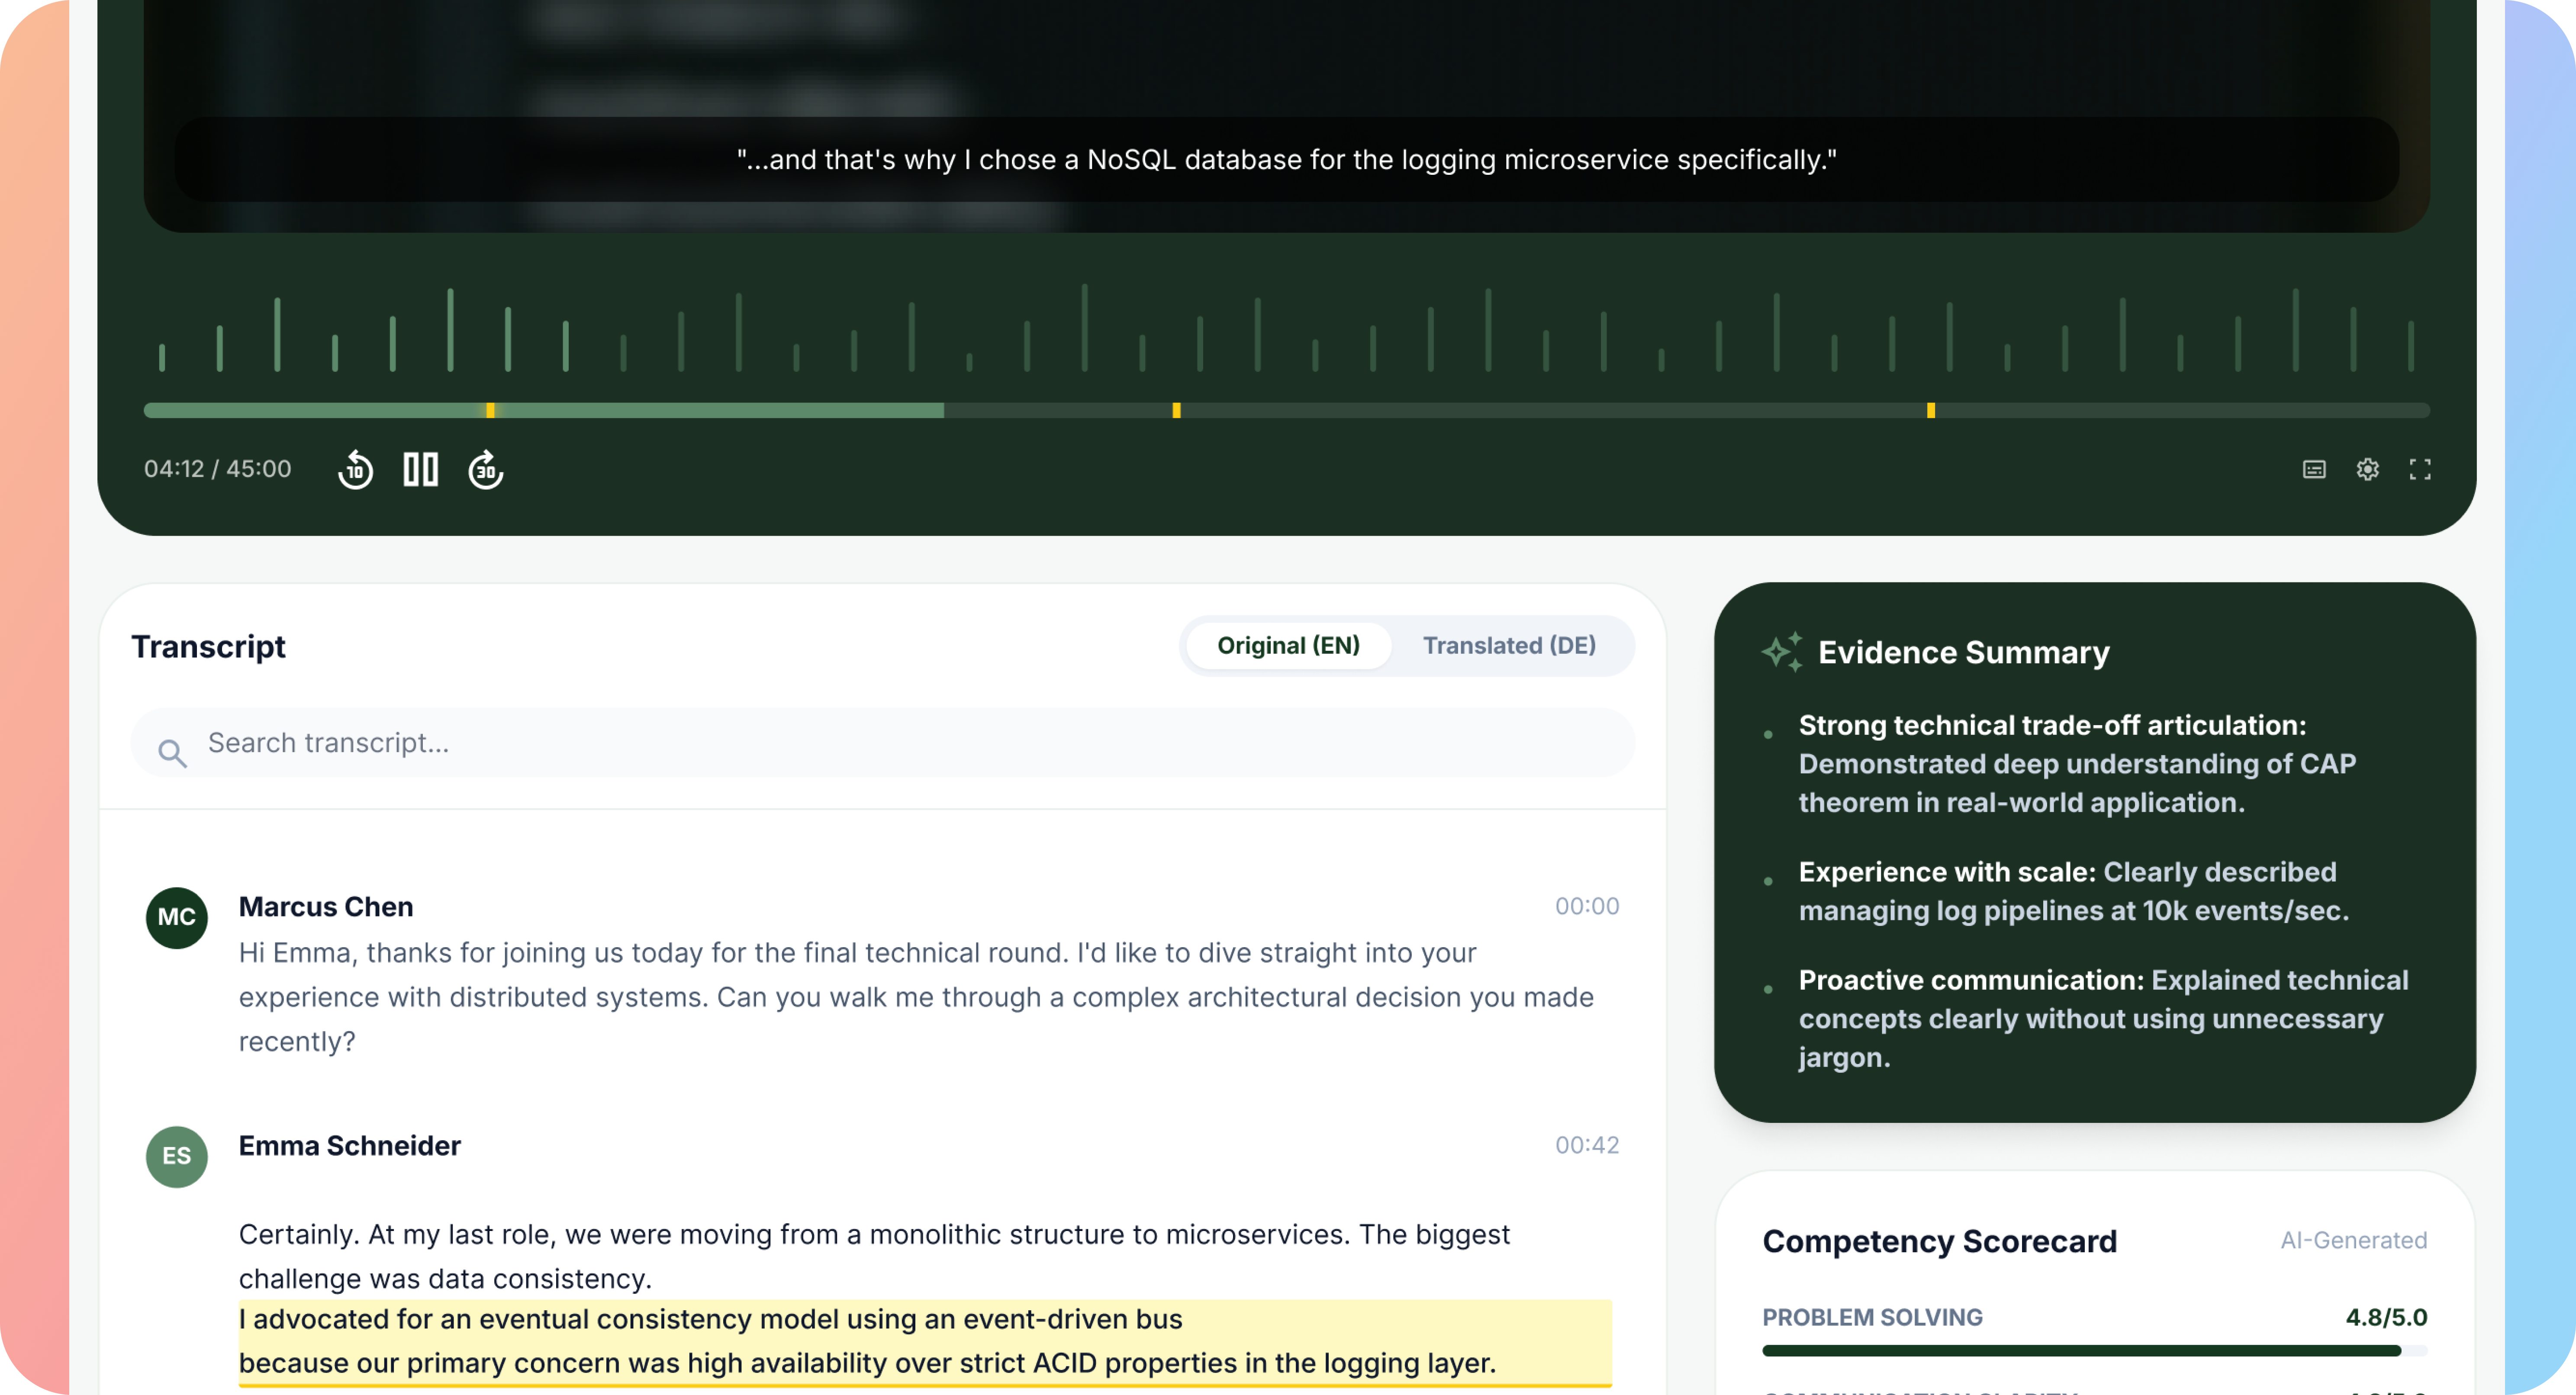This screenshot has height=1395, width=2576.
Task: Click the Evidence Summary sparkle icon
Action: click(x=1781, y=652)
